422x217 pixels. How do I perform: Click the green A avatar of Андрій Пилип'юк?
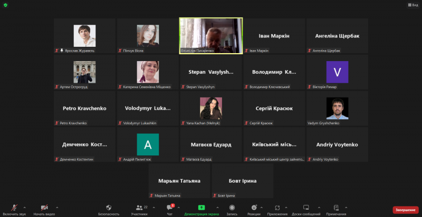148,144
